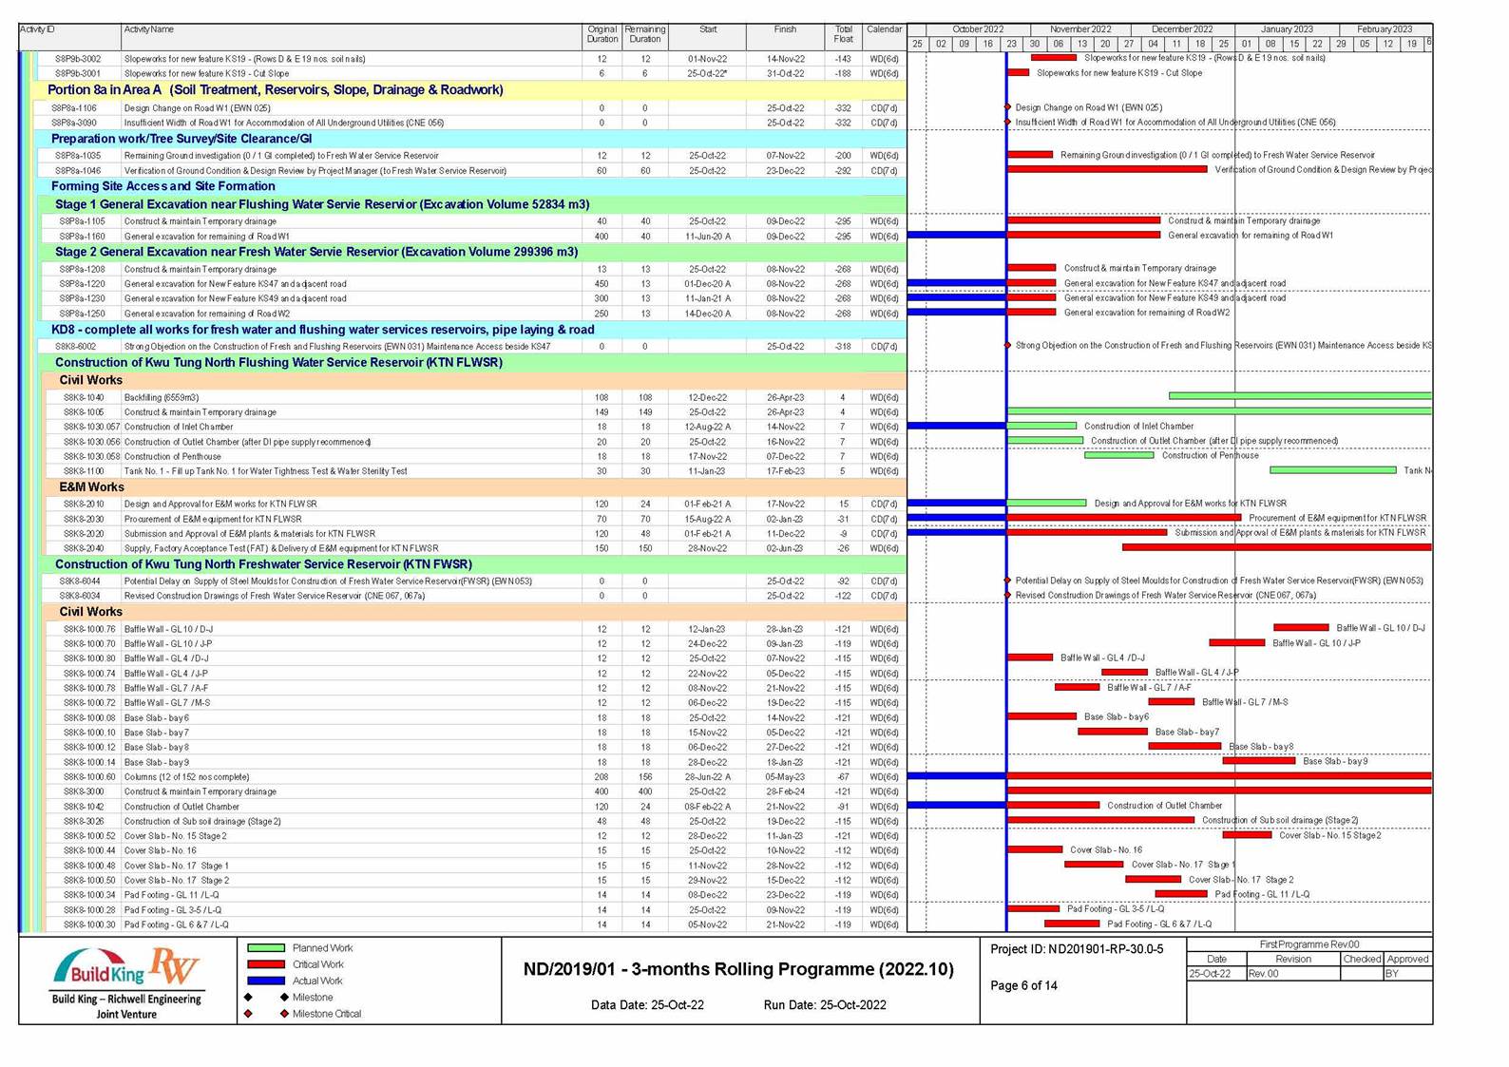Click the 'Approved' header in revision table
The width and height of the screenshot is (1509, 1067).
tap(1407, 960)
